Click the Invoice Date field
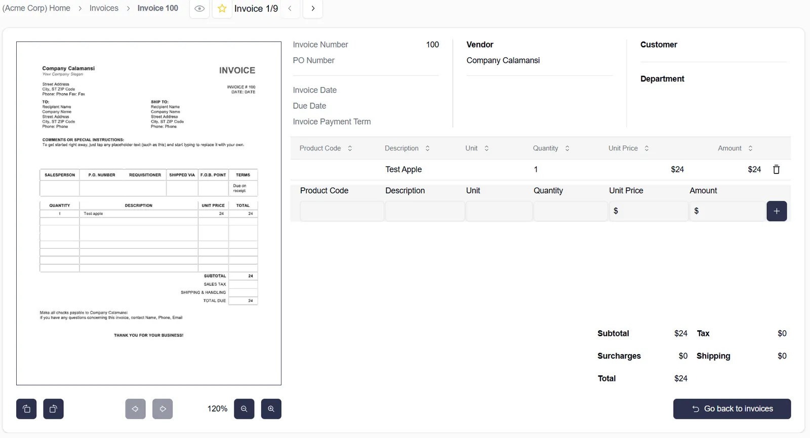 point(314,90)
